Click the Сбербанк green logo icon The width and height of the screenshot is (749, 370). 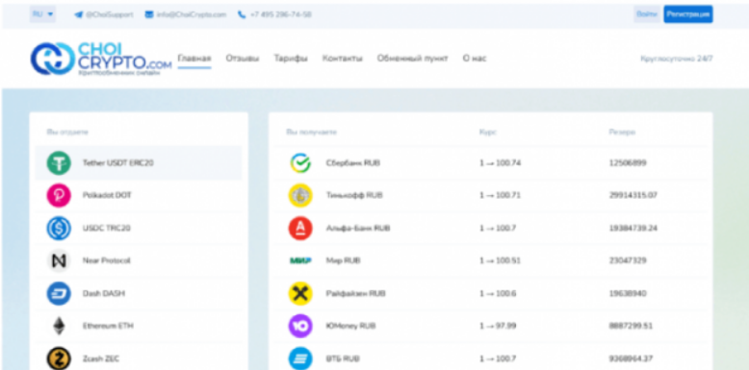click(300, 163)
